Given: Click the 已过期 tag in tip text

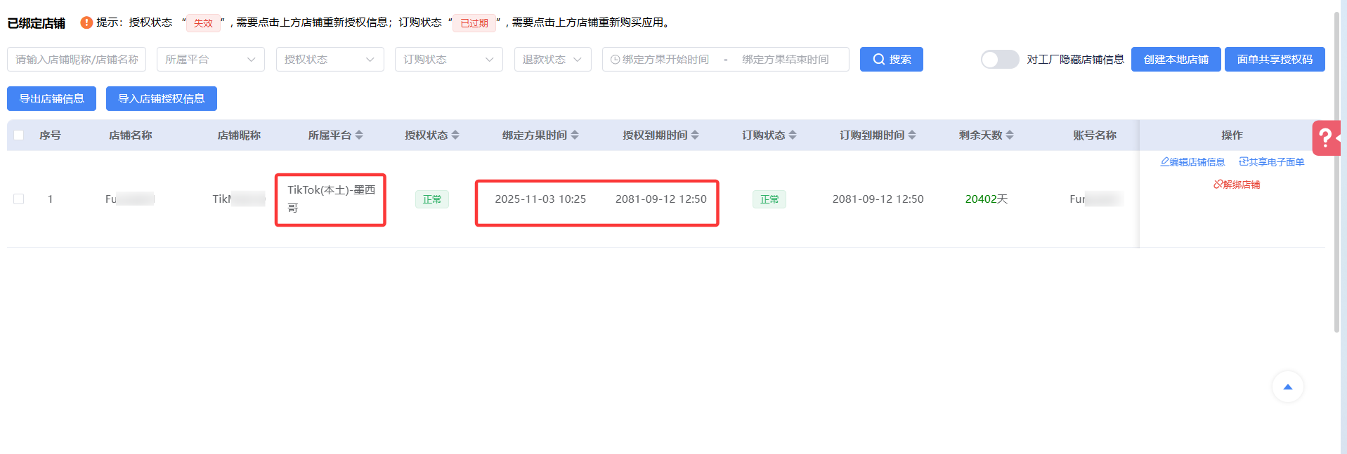Looking at the screenshot, I should tap(474, 23).
